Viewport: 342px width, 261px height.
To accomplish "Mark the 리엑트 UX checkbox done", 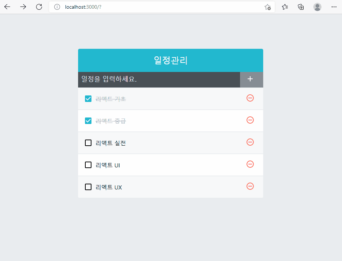I will [x=88, y=187].
